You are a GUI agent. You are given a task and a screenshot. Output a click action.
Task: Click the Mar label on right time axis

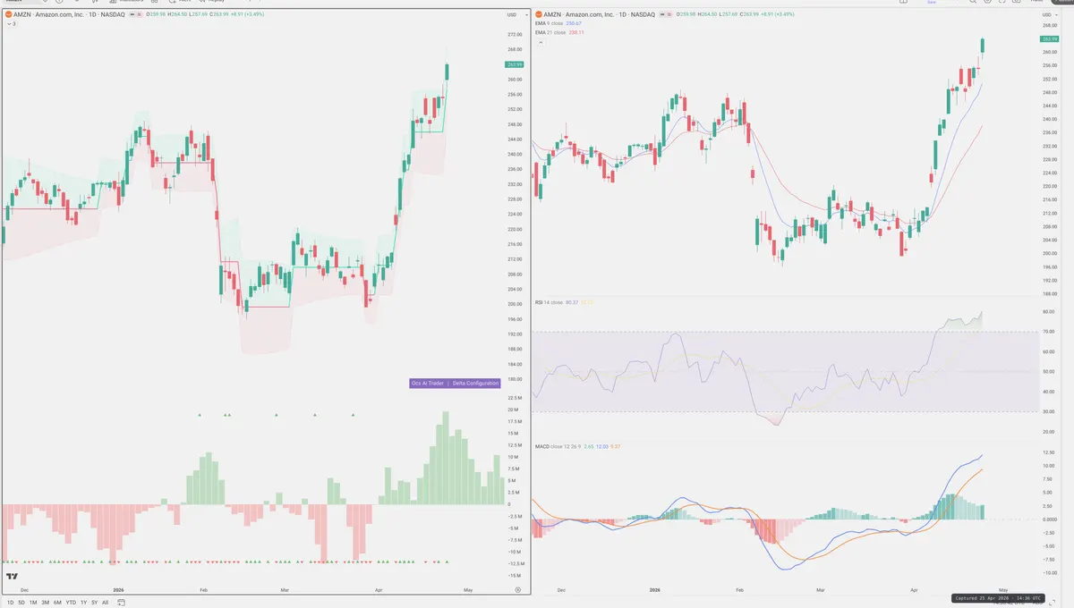click(x=821, y=590)
